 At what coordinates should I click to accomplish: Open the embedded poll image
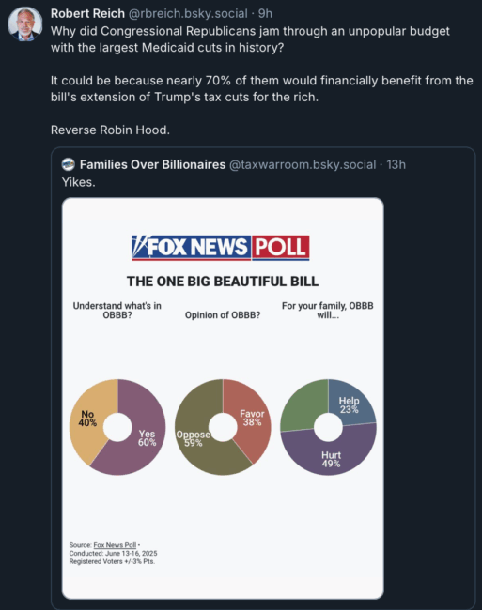point(223,398)
